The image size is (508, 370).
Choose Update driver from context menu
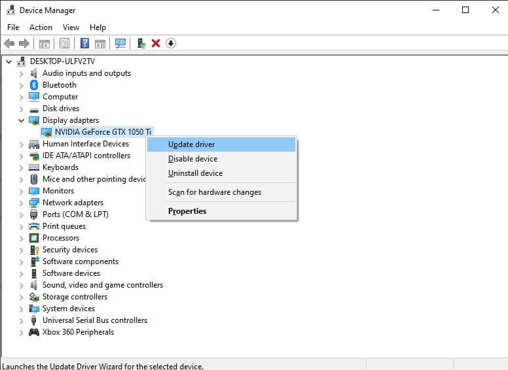coord(221,144)
